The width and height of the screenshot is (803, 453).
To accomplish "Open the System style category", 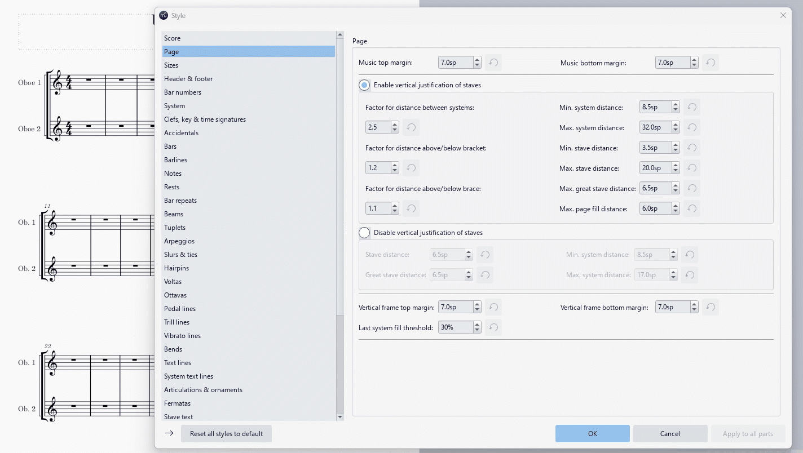I will 248,106.
